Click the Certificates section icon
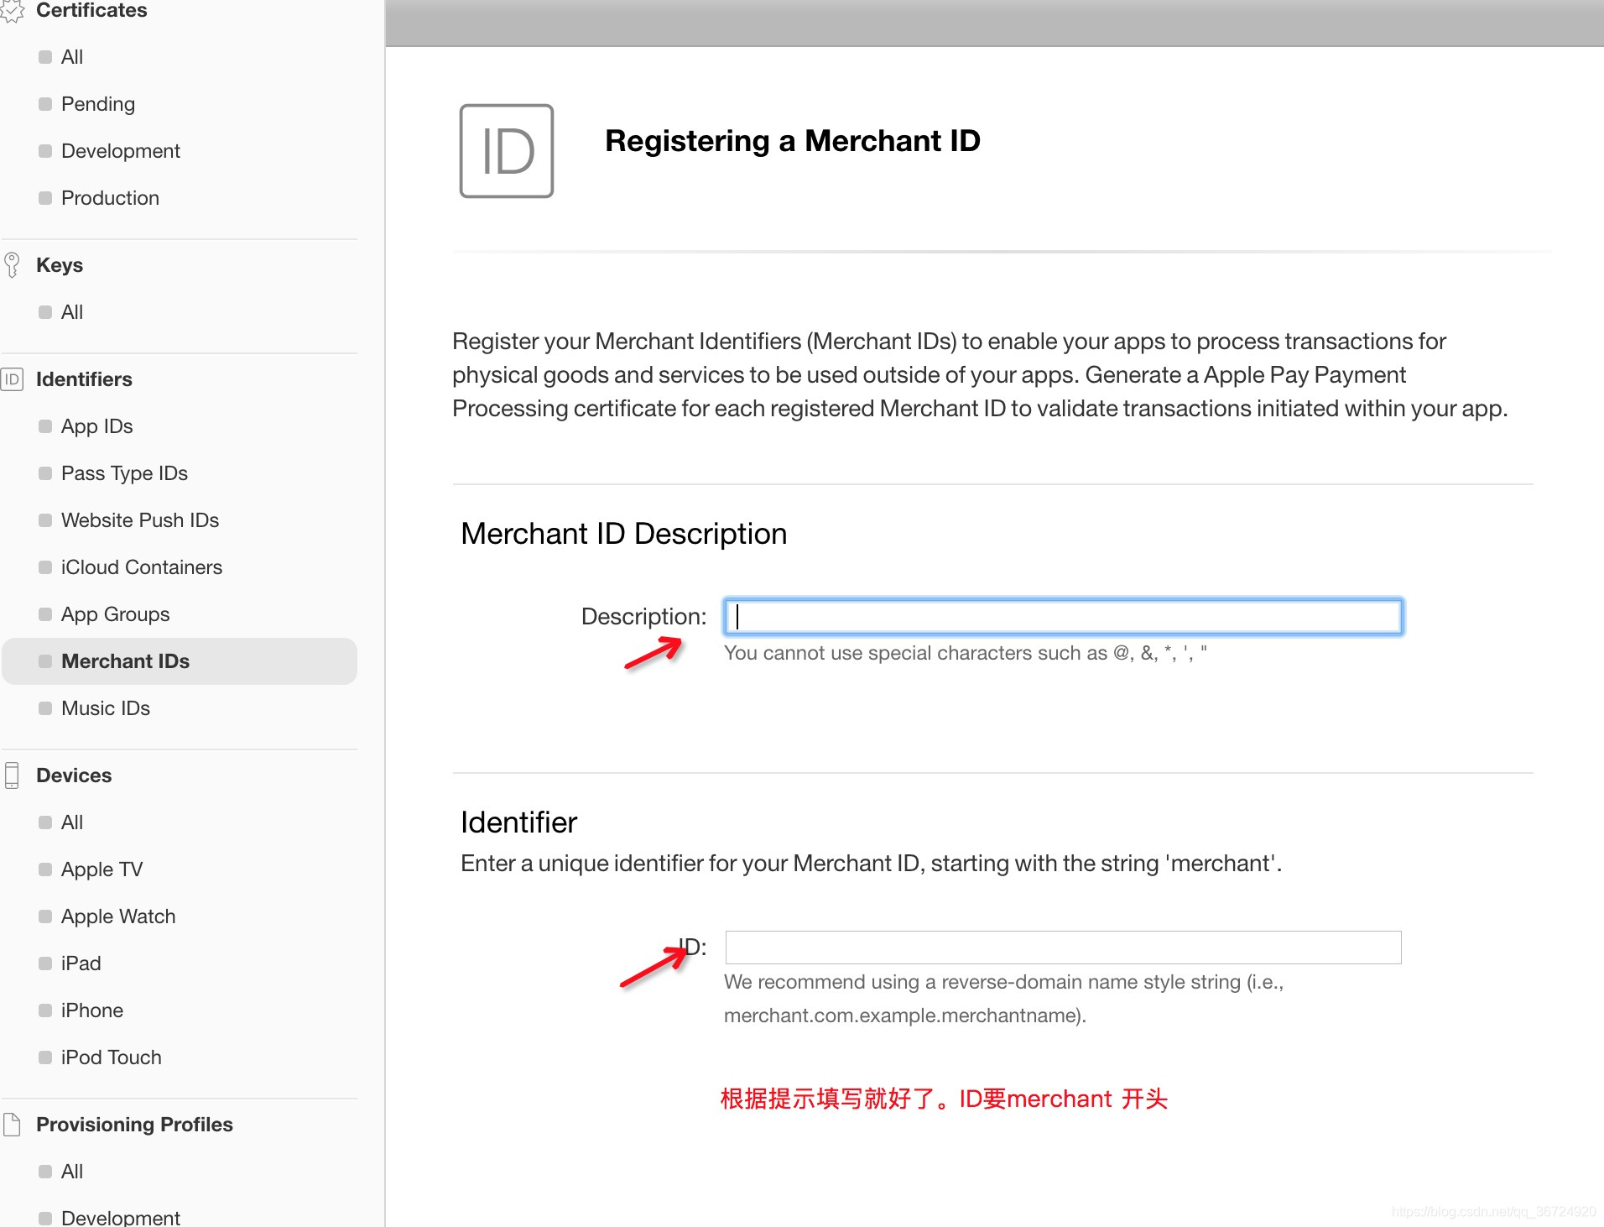This screenshot has width=1604, height=1227. [x=12, y=10]
